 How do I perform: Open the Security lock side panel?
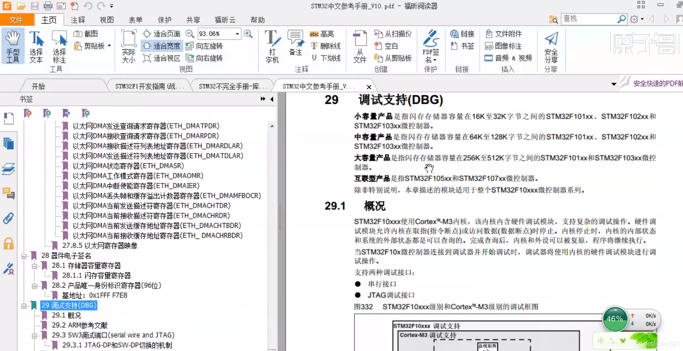coord(9,244)
